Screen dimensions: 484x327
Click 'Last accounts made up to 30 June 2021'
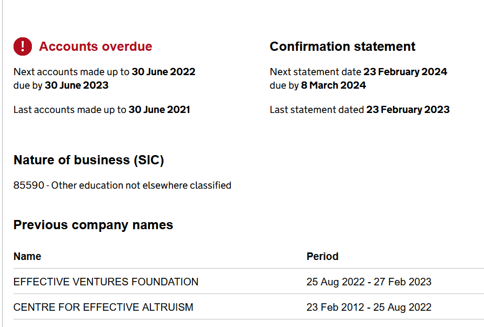102,110
